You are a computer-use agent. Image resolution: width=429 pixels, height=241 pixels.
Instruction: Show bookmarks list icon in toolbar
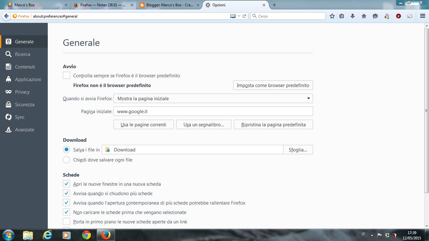(x=342, y=16)
